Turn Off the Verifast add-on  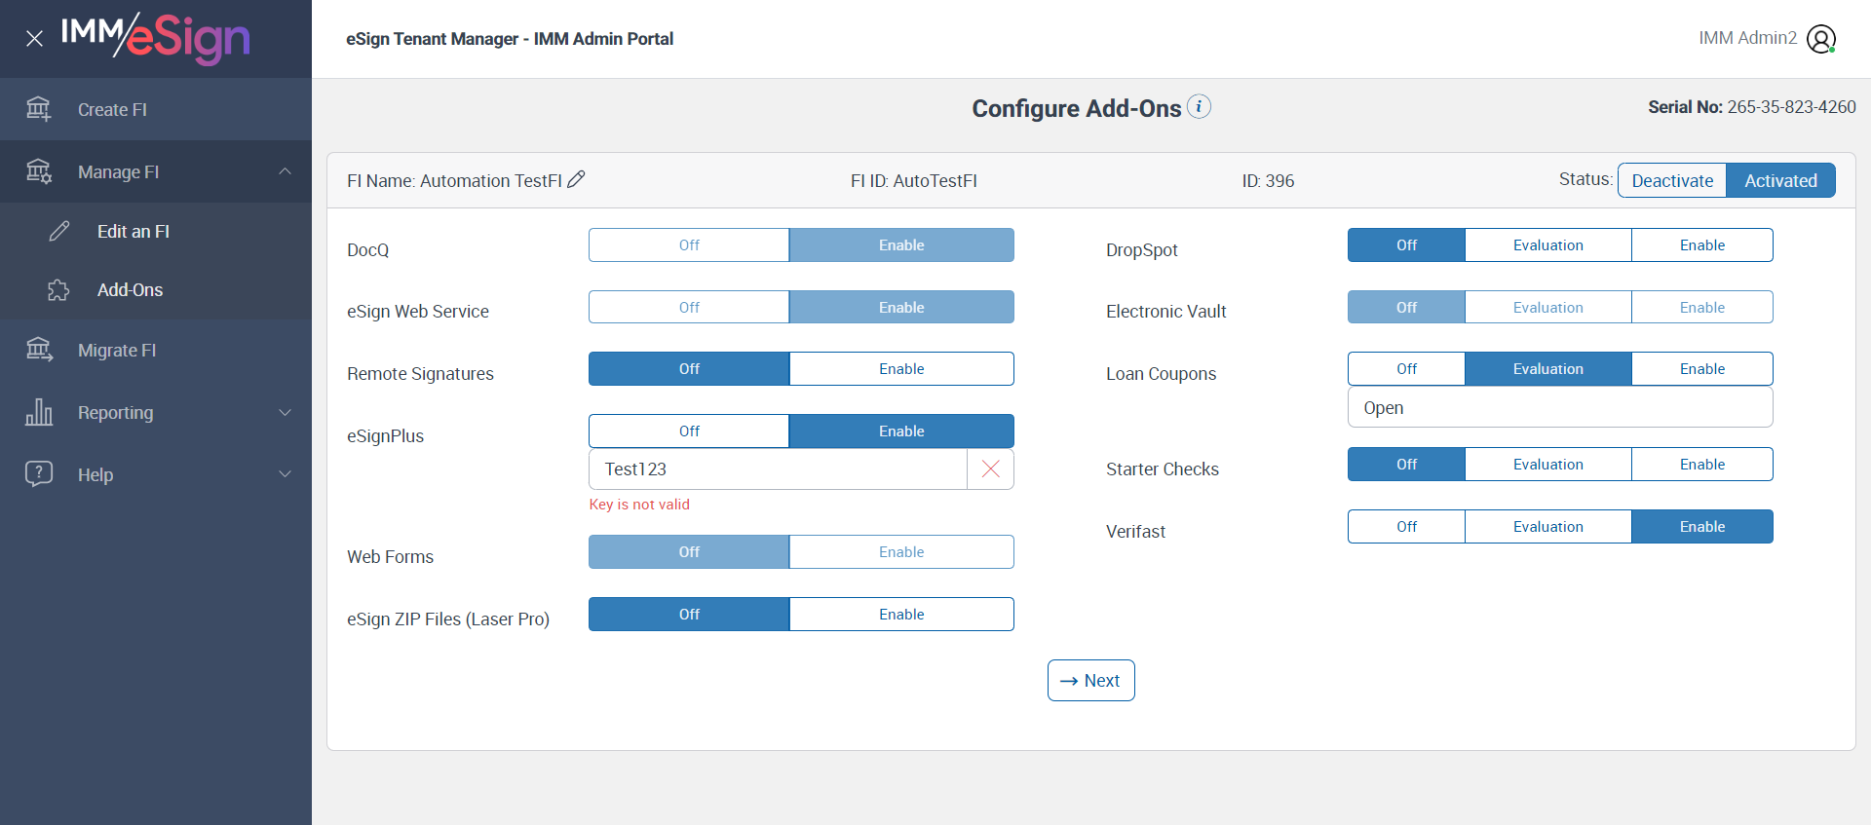[x=1406, y=527]
